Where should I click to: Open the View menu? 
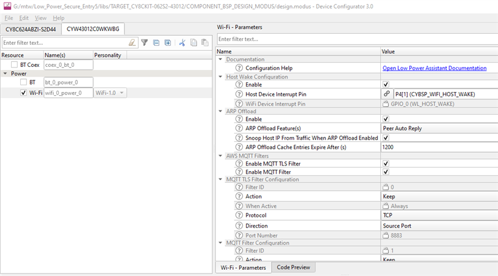tap(40, 18)
